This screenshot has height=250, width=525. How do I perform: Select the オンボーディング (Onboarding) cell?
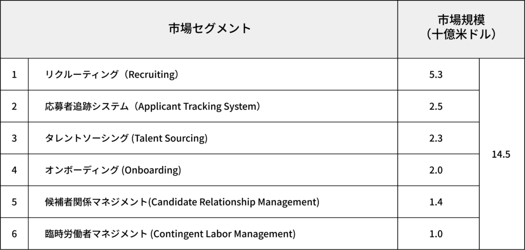(113, 170)
